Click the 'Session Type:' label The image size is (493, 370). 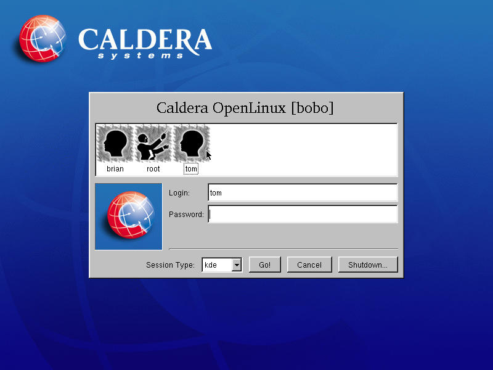point(170,265)
